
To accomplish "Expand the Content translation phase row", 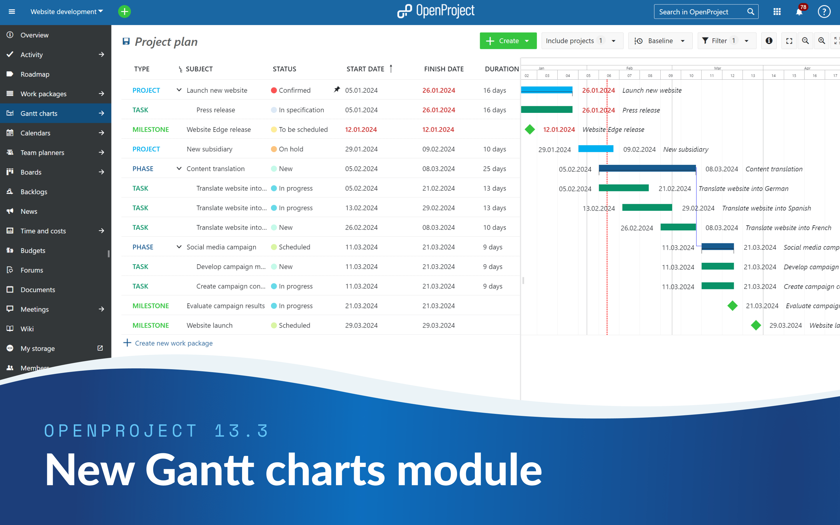I will [179, 168].
